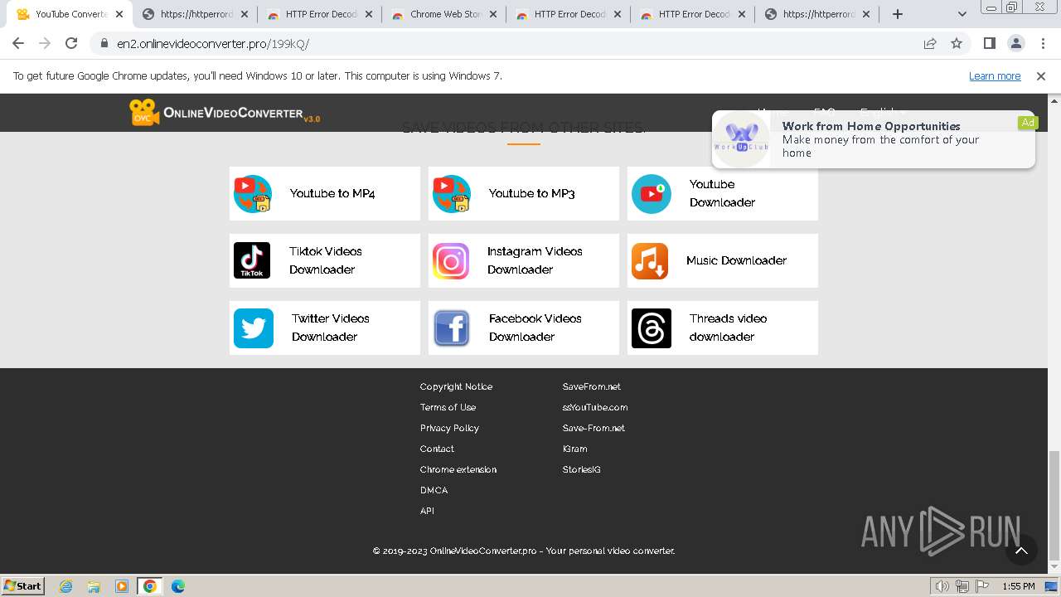Switch to the first httperror tab
This screenshot has height=597, width=1061.
(196, 14)
